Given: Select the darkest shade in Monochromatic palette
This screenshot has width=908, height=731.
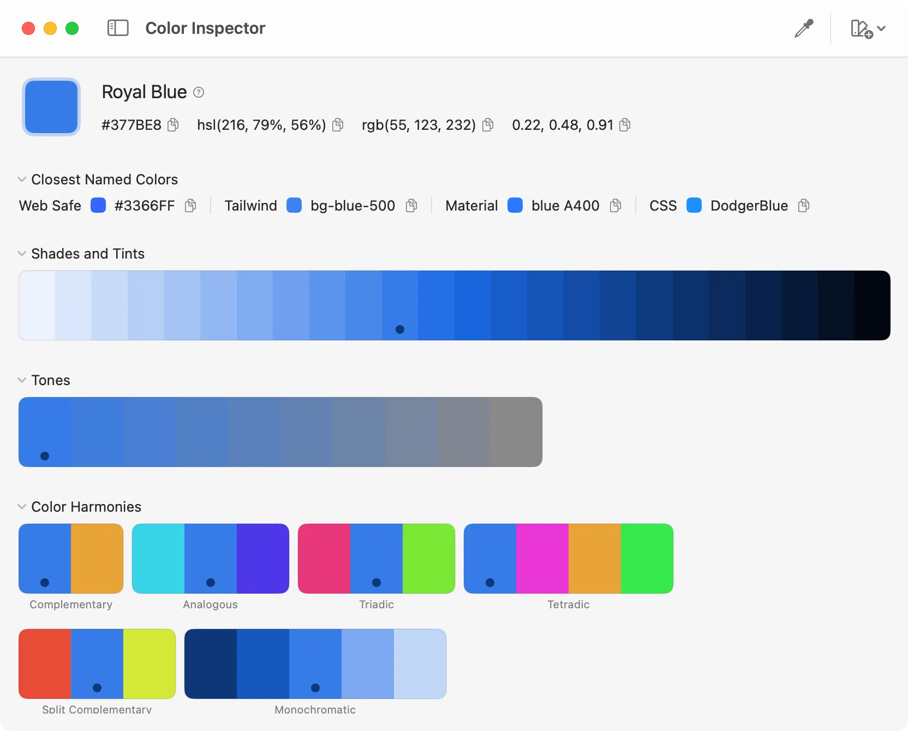Looking at the screenshot, I should pyautogui.click(x=211, y=664).
